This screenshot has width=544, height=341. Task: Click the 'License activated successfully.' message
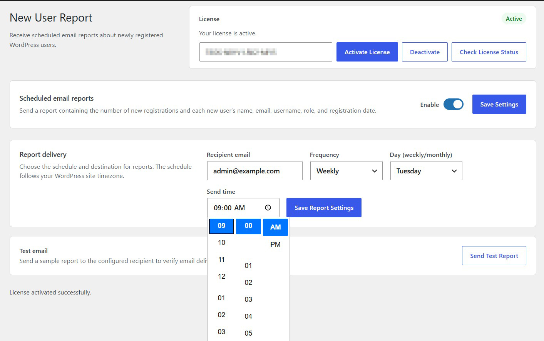click(x=50, y=292)
